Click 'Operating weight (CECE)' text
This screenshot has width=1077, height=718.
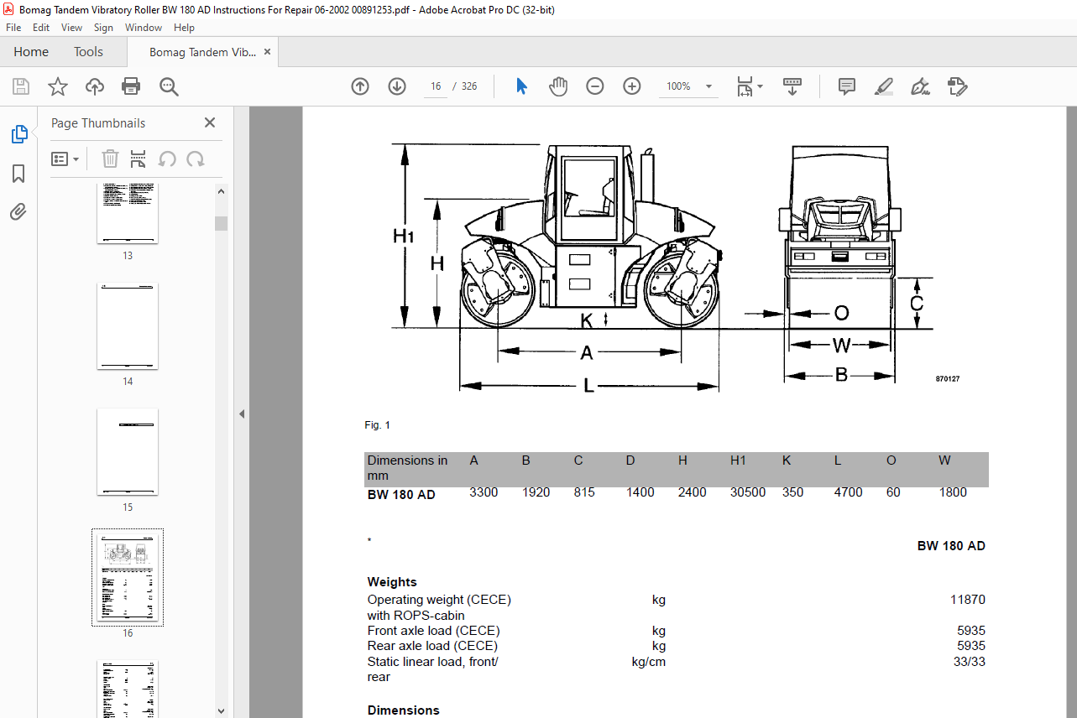(439, 600)
